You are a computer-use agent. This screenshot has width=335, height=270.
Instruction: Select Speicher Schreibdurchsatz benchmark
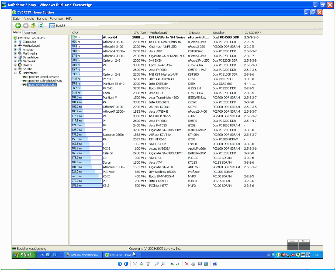point(45,81)
